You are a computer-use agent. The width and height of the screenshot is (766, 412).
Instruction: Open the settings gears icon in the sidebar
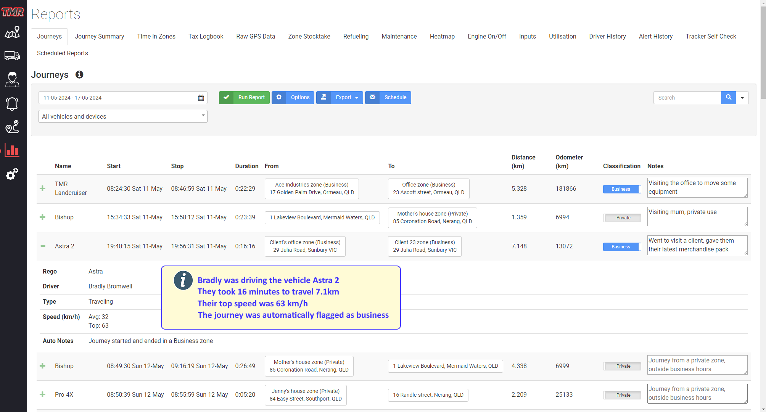[x=12, y=174]
